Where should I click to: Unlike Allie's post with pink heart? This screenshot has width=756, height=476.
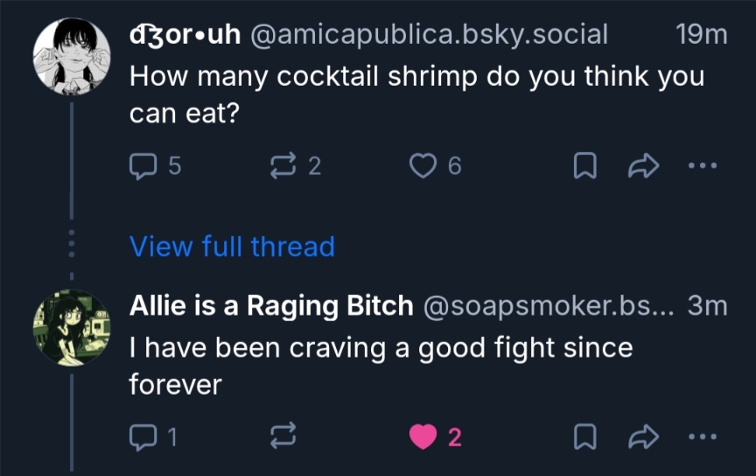[423, 437]
